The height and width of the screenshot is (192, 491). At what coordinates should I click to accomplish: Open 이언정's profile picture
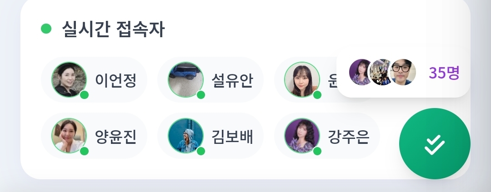point(69,79)
